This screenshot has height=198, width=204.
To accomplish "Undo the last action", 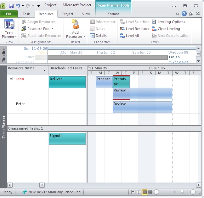I will click(18, 6).
